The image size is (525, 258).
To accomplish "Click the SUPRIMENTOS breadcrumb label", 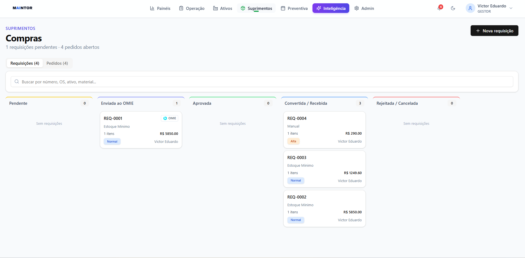I will pos(20,29).
